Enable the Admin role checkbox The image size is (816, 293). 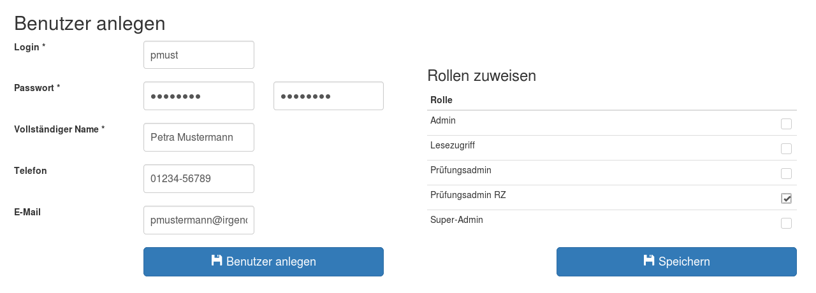click(786, 124)
